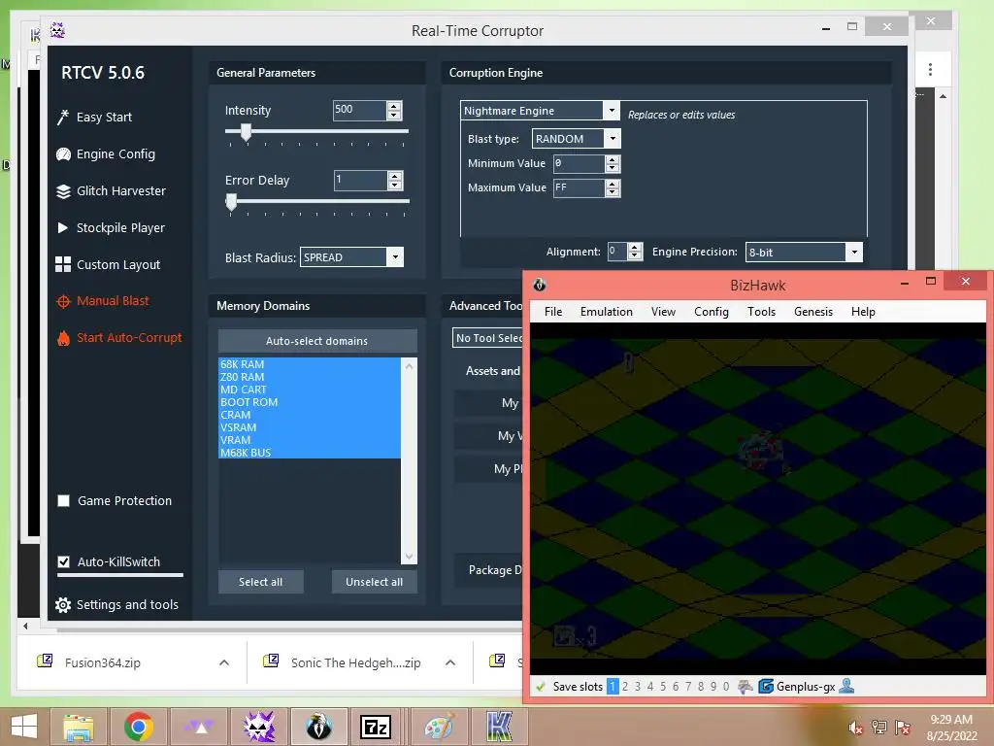Open File Explorer from taskbar
This screenshot has height=746, width=994.
click(x=79, y=727)
